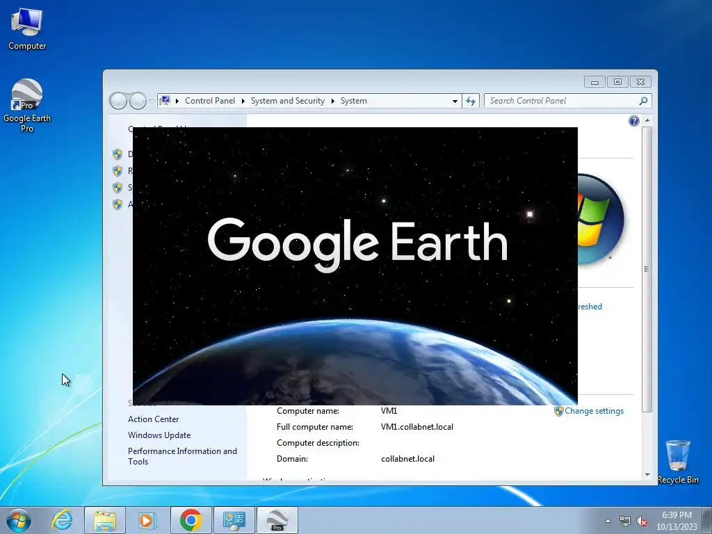Open Windows Update link
Viewport: 712px width, 534px height.
point(159,435)
